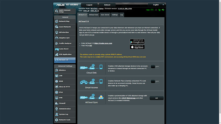Click the green internet connection status icon
The image size is (221, 124).
click(x=159, y=10)
